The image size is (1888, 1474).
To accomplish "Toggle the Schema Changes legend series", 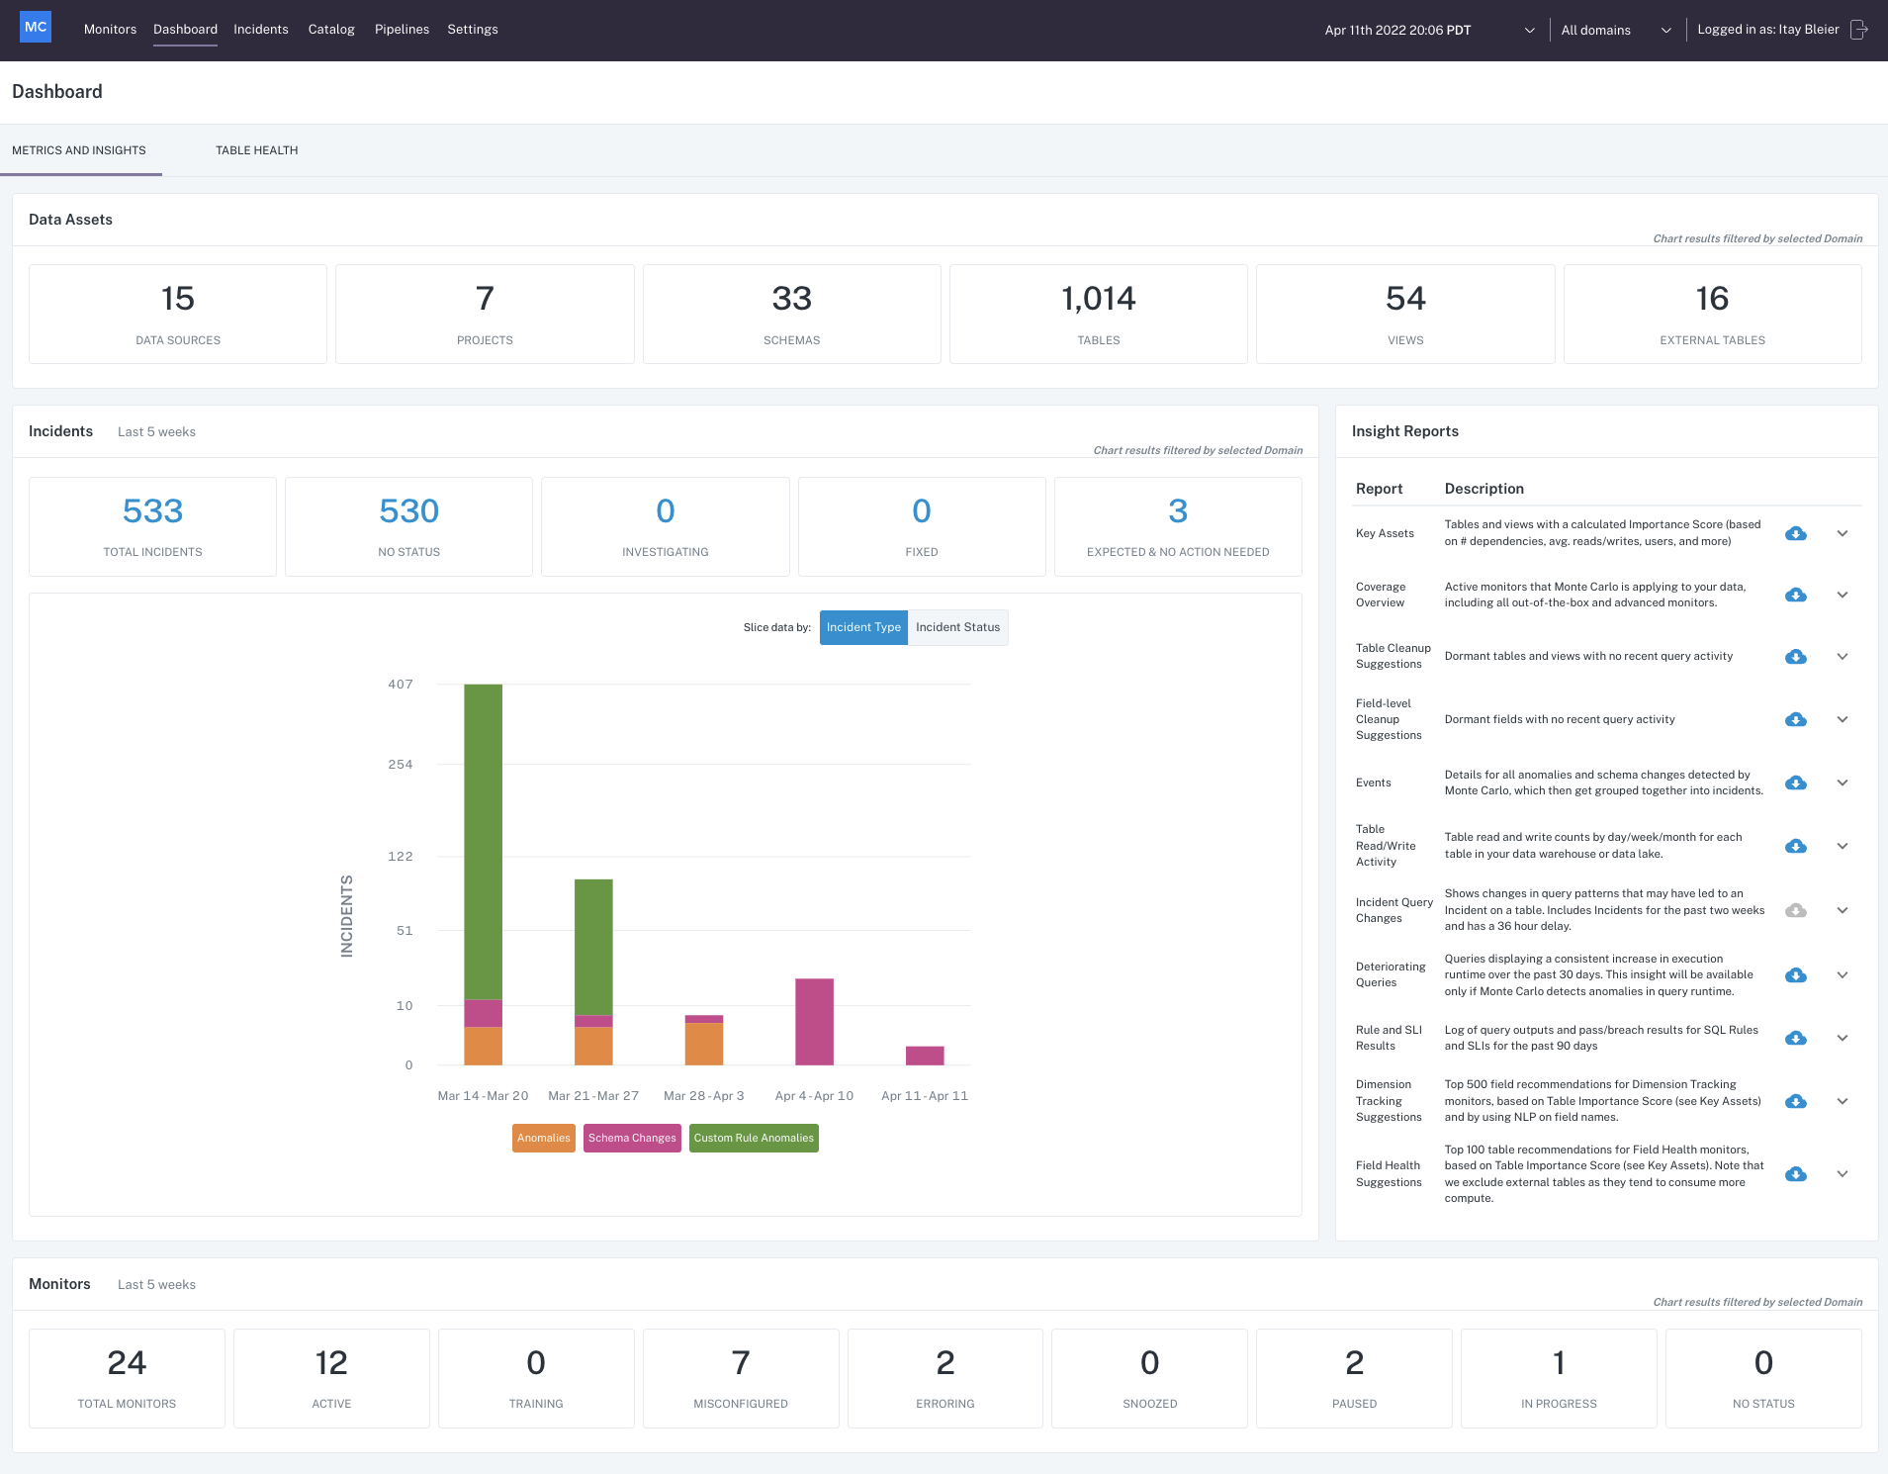I will 632,1138.
